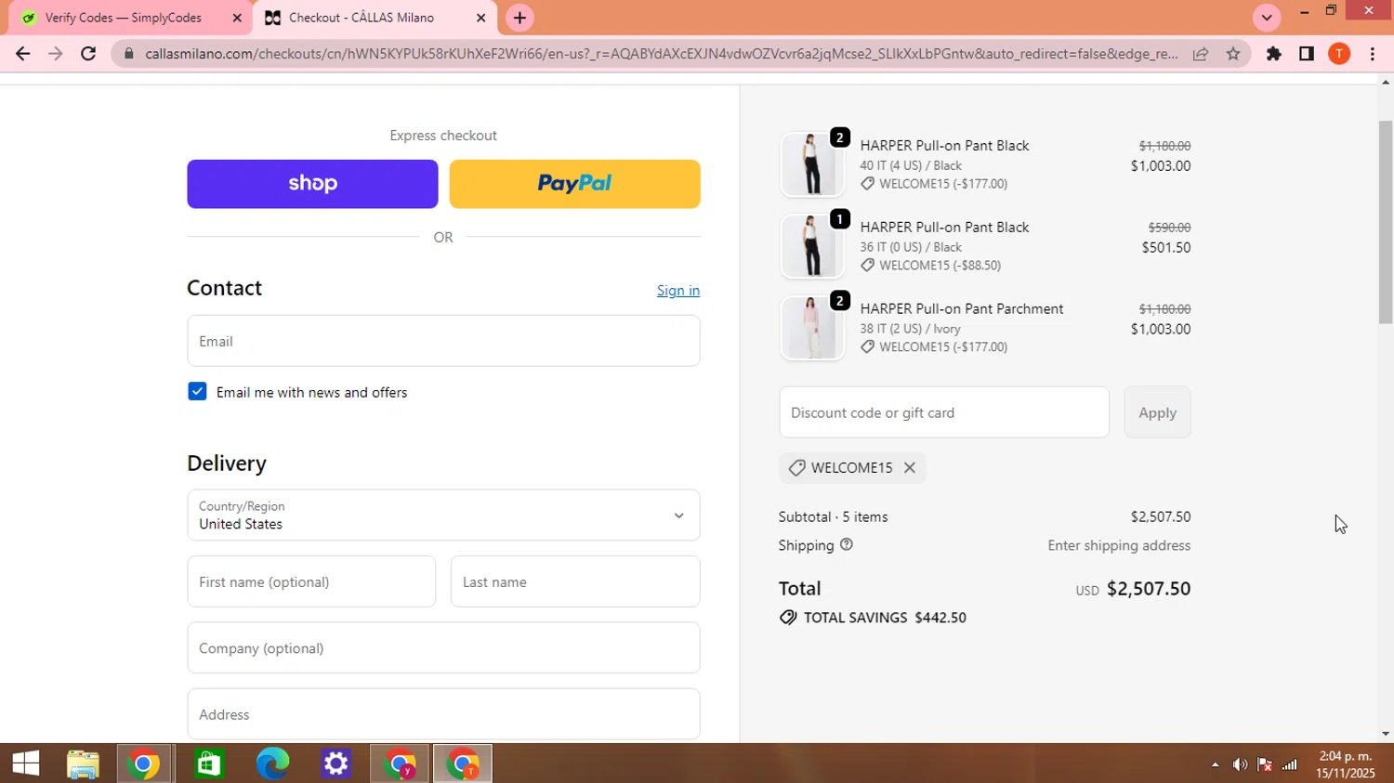
Task: Open the Chrome extensions puzzle icon
Action: (x=1274, y=54)
